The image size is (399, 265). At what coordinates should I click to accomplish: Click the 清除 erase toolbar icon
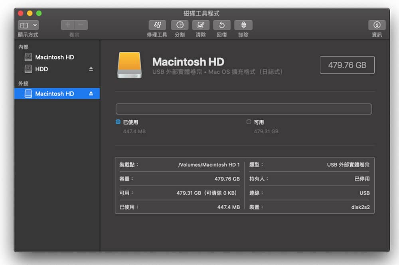(x=201, y=25)
